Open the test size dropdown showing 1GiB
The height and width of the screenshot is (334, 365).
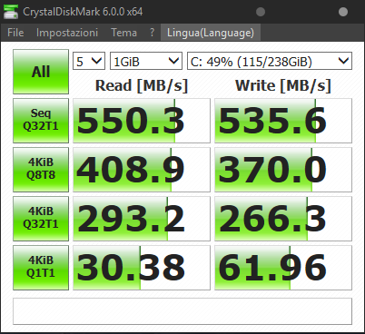point(146,61)
